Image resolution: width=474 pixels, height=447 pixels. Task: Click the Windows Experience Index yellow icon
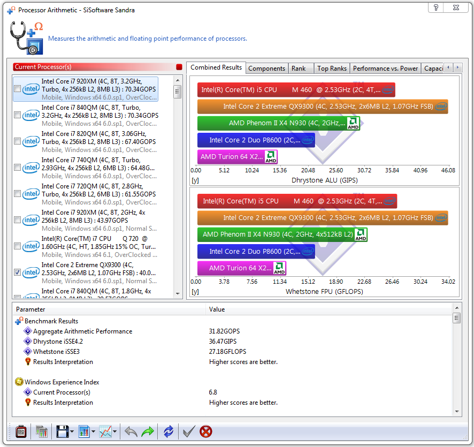click(19, 382)
